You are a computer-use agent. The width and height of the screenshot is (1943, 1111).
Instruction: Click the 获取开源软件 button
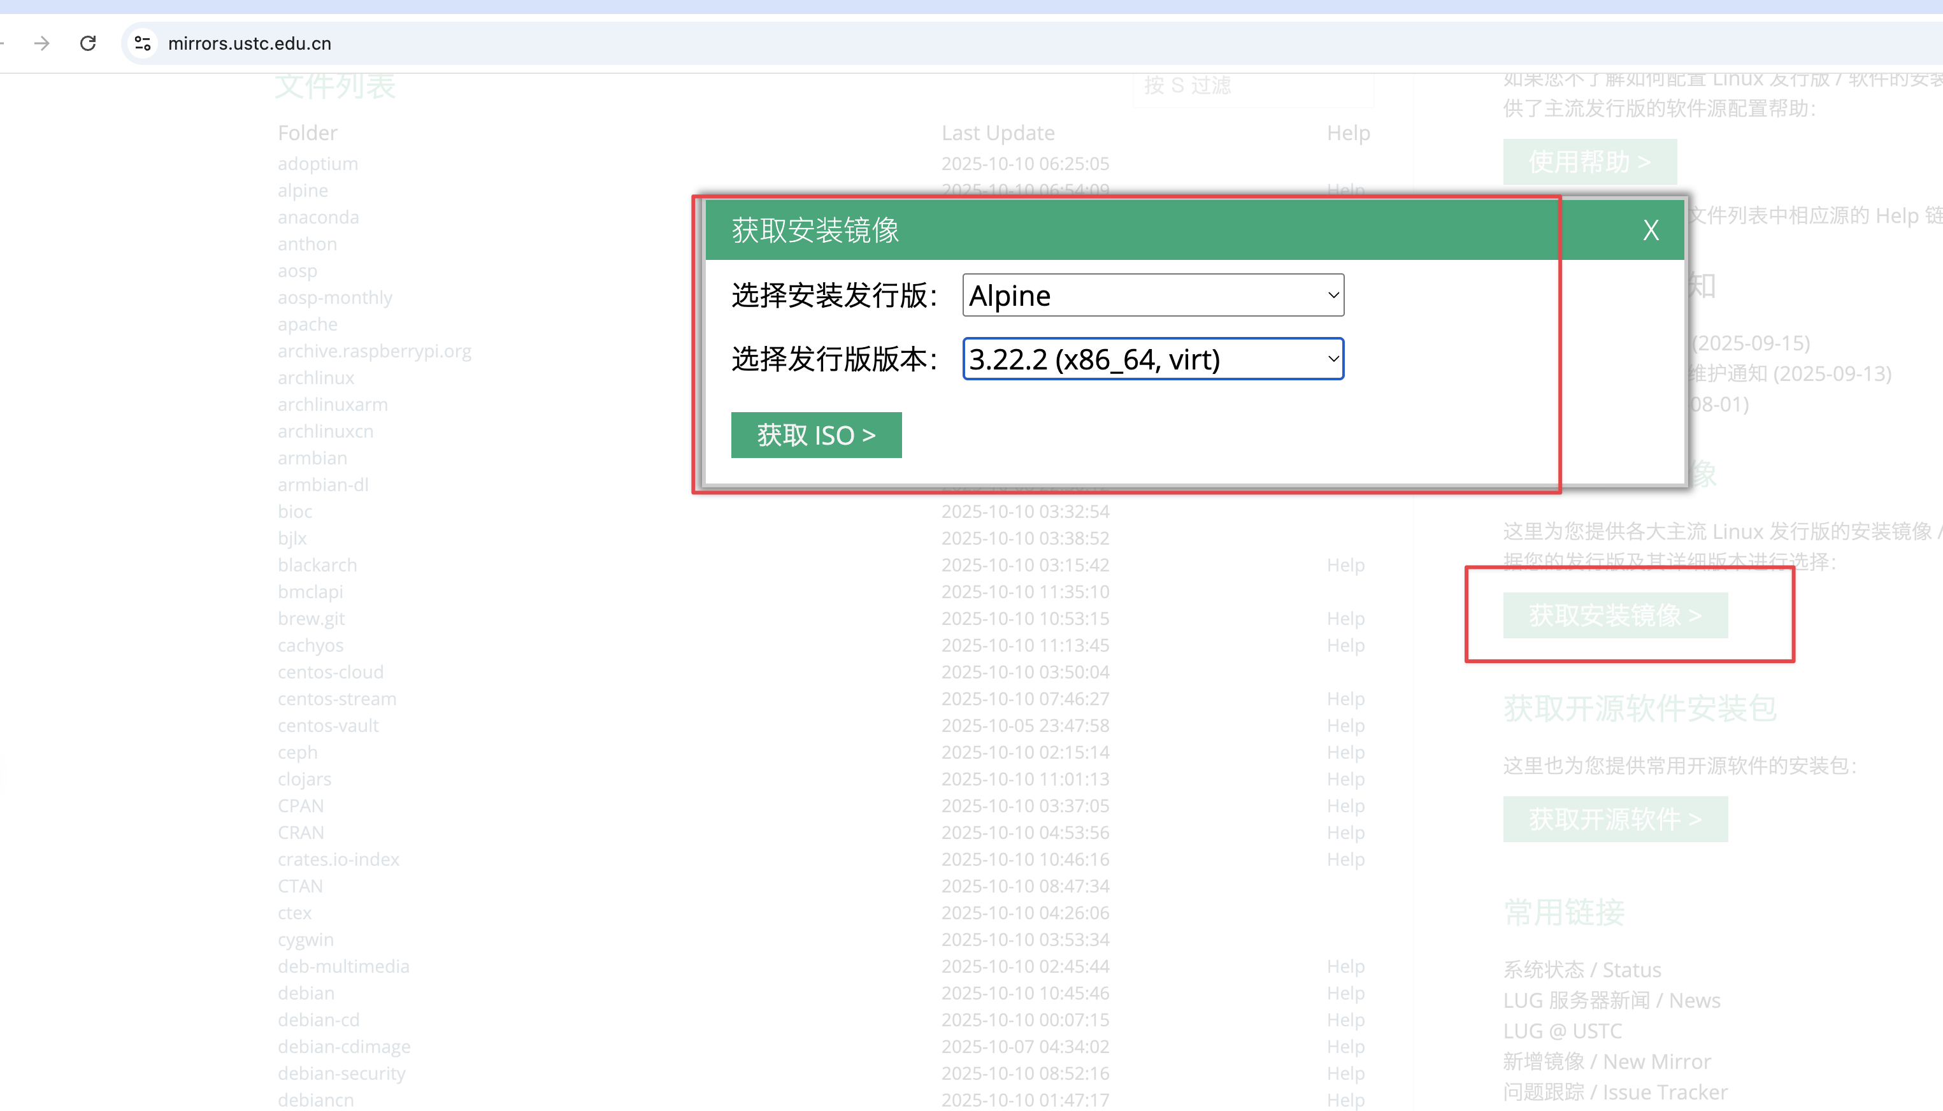click(x=1614, y=819)
